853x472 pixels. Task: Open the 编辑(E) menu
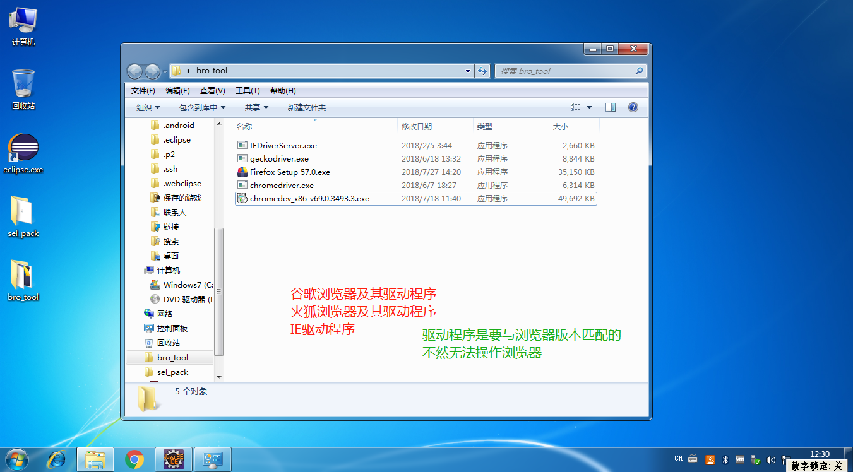(x=177, y=91)
